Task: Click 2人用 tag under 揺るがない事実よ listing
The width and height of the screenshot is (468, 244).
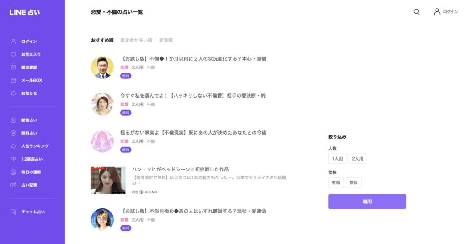Action: coord(138,141)
